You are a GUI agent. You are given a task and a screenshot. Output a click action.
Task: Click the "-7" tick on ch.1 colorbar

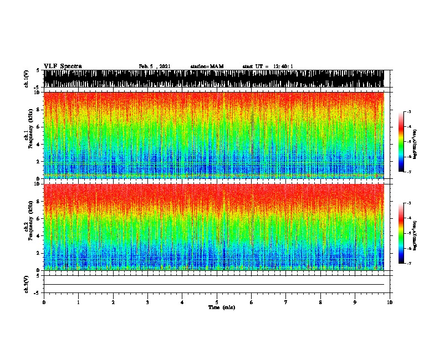tap(409, 172)
